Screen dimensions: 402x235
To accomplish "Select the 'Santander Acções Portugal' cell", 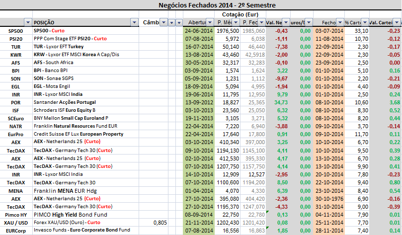I will pos(85,102).
